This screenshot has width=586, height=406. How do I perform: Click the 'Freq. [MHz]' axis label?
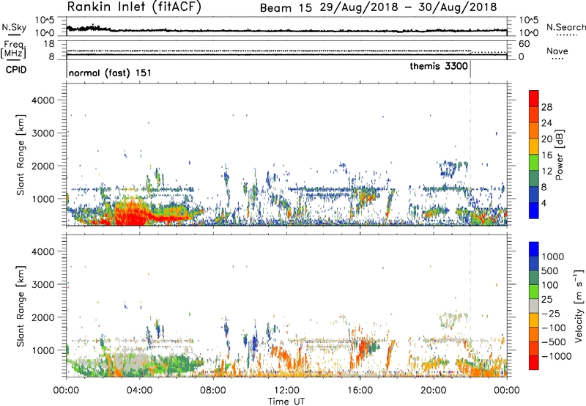click(14, 51)
